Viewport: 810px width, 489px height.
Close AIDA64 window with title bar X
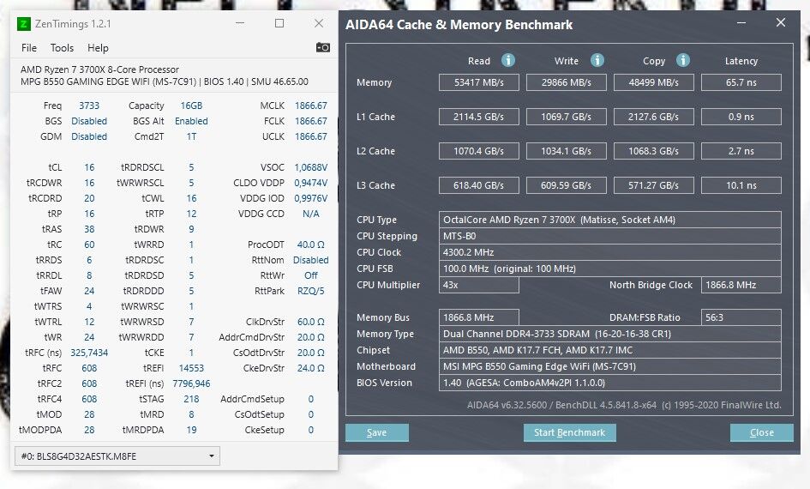pyautogui.click(x=781, y=23)
